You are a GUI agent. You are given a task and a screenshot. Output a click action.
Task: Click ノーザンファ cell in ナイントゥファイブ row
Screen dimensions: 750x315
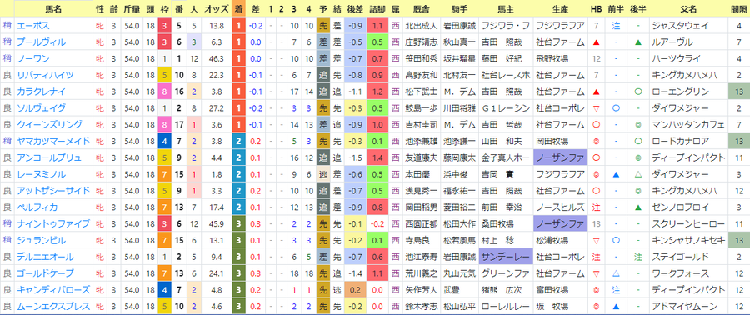(561, 223)
